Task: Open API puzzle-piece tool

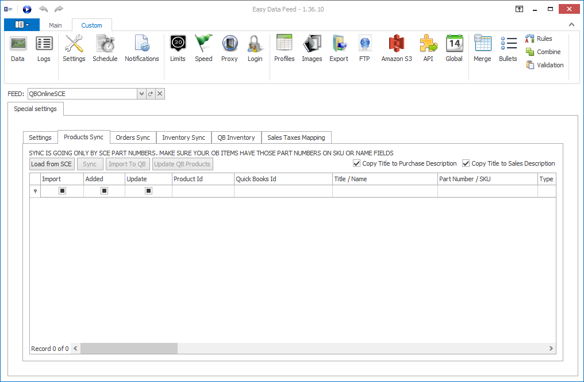Action: [x=428, y=49]
